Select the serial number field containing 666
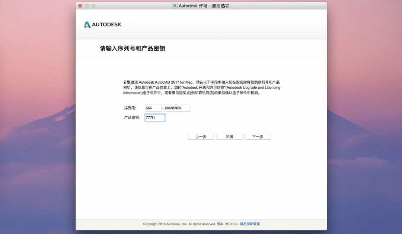 click(153, 108)
